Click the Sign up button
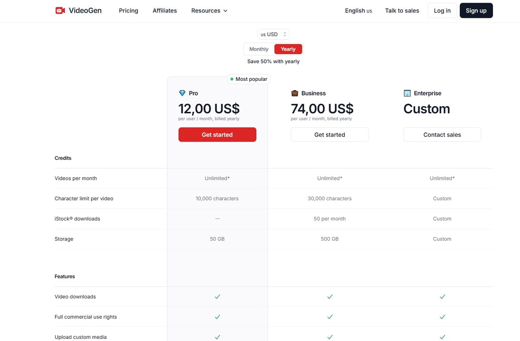 coord(476,11)
